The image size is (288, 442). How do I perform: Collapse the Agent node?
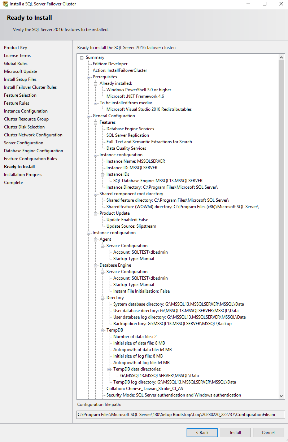click(96, 239)
